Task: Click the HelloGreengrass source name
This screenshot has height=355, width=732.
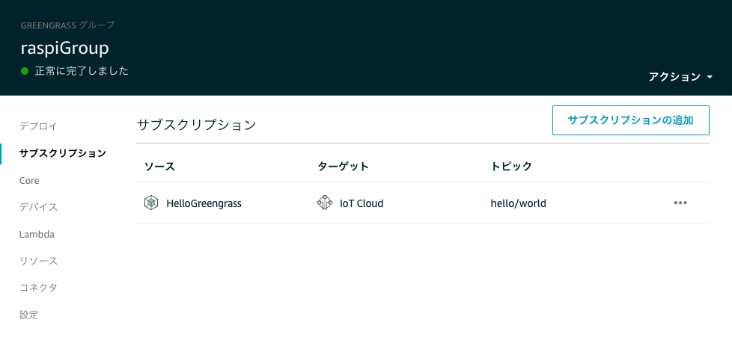Action: pyautogui.click(x=204, y=203)
